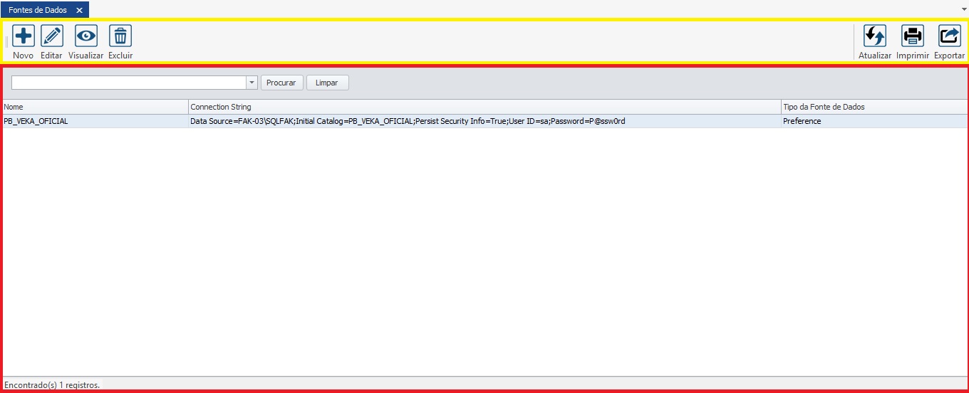Click the Editar pencil icon
This screenshot has width=969, height=393.
click(51, 36)
